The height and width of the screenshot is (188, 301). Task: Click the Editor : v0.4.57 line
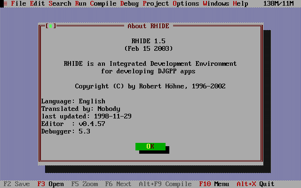[73, 124]
